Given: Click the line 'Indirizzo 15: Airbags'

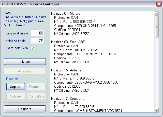Looking at the screenshot, I should pos(66,70).
